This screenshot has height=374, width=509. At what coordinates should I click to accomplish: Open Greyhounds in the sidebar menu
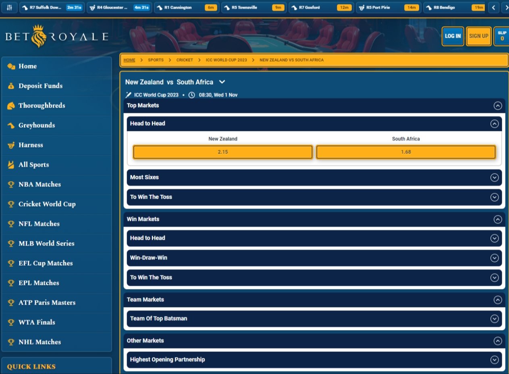tap(56, 126)
